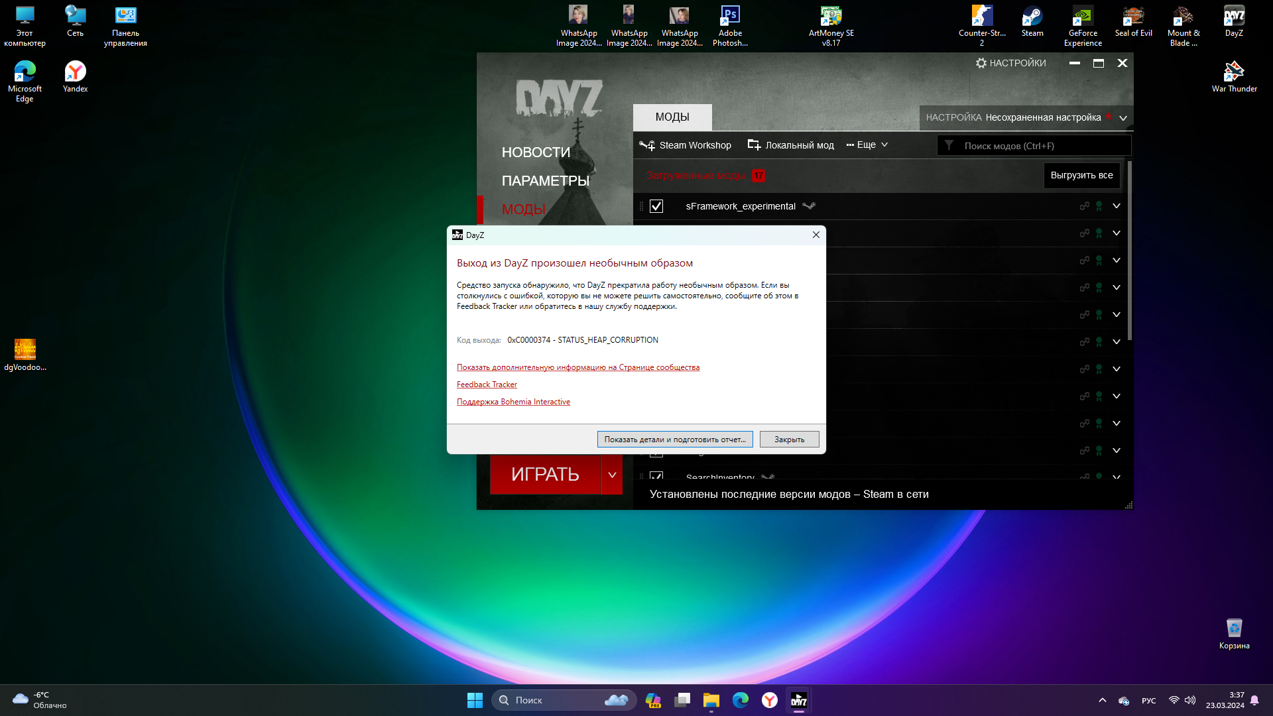The width and height of the screenshot is (1273, 716).
Task: Click the green badge icon on sFramework_experimental row
Action: point(1099,206)
